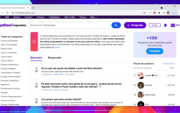The width and height of the screenshot is (180, 113).
Task: Click the Opera extension icon
Action: [154, 13]
